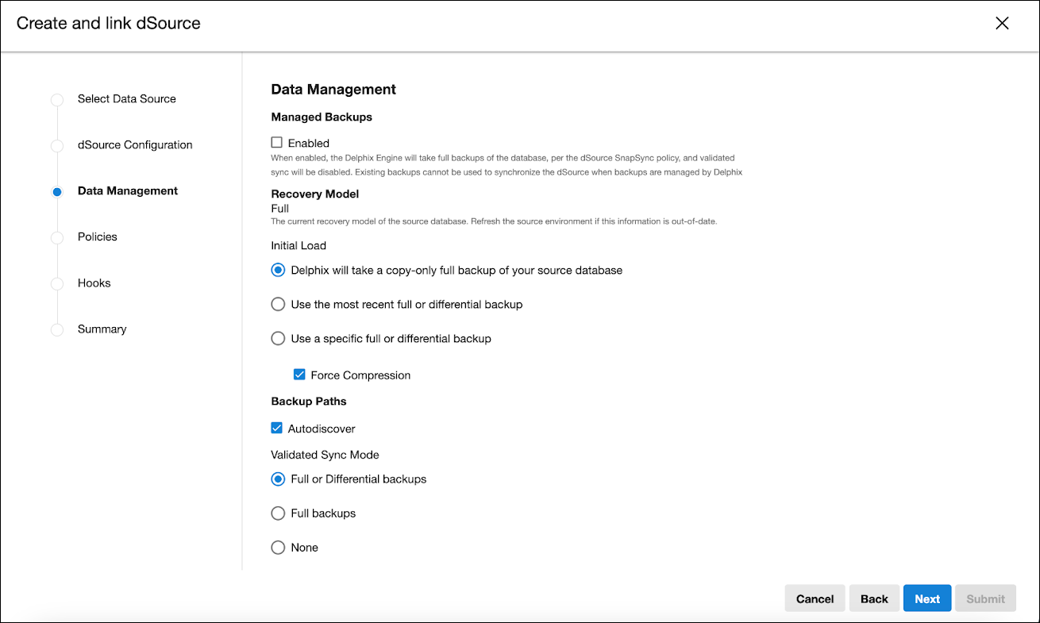Screen dimensions: 1040x623
Task: Close the Create and link dSource dialog
Action: coord(1002,23)
